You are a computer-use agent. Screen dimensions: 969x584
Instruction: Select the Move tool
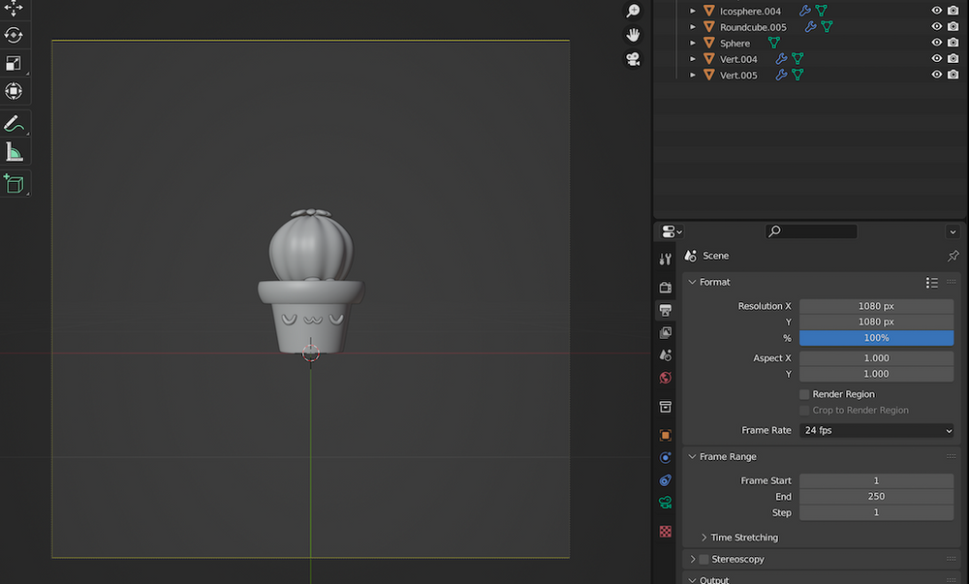tap(14, 7)
